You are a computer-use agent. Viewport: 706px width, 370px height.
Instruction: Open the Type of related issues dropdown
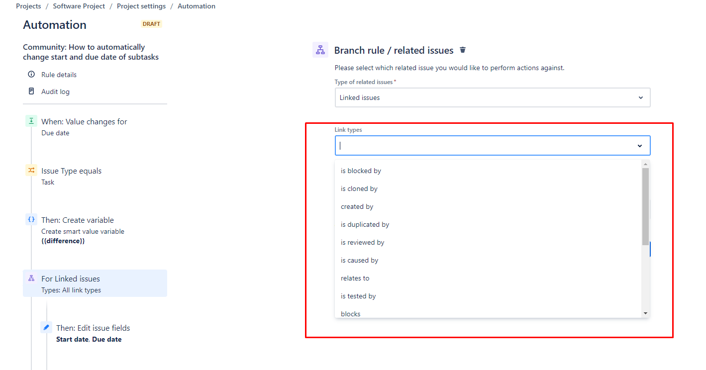pyautogui.click(x=492, y=97)
